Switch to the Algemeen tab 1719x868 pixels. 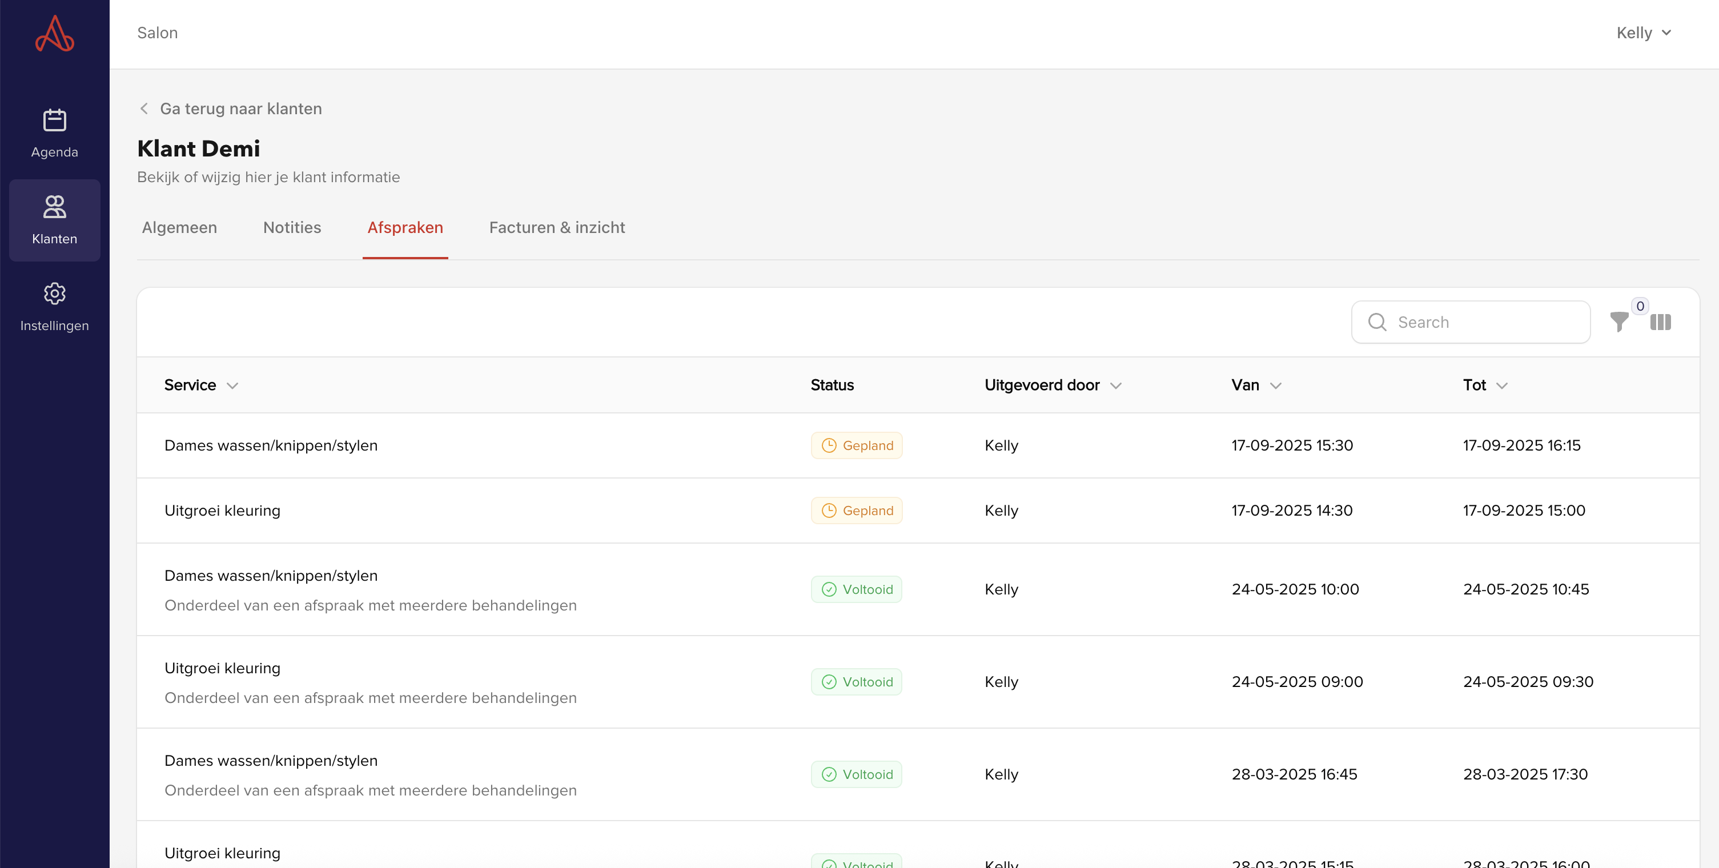(179, 227)
